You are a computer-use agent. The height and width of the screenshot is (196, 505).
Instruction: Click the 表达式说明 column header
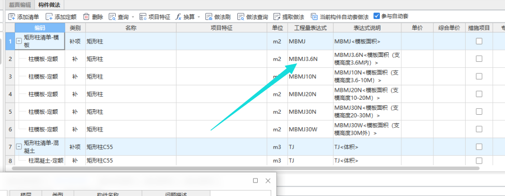(x=367, y=28)
